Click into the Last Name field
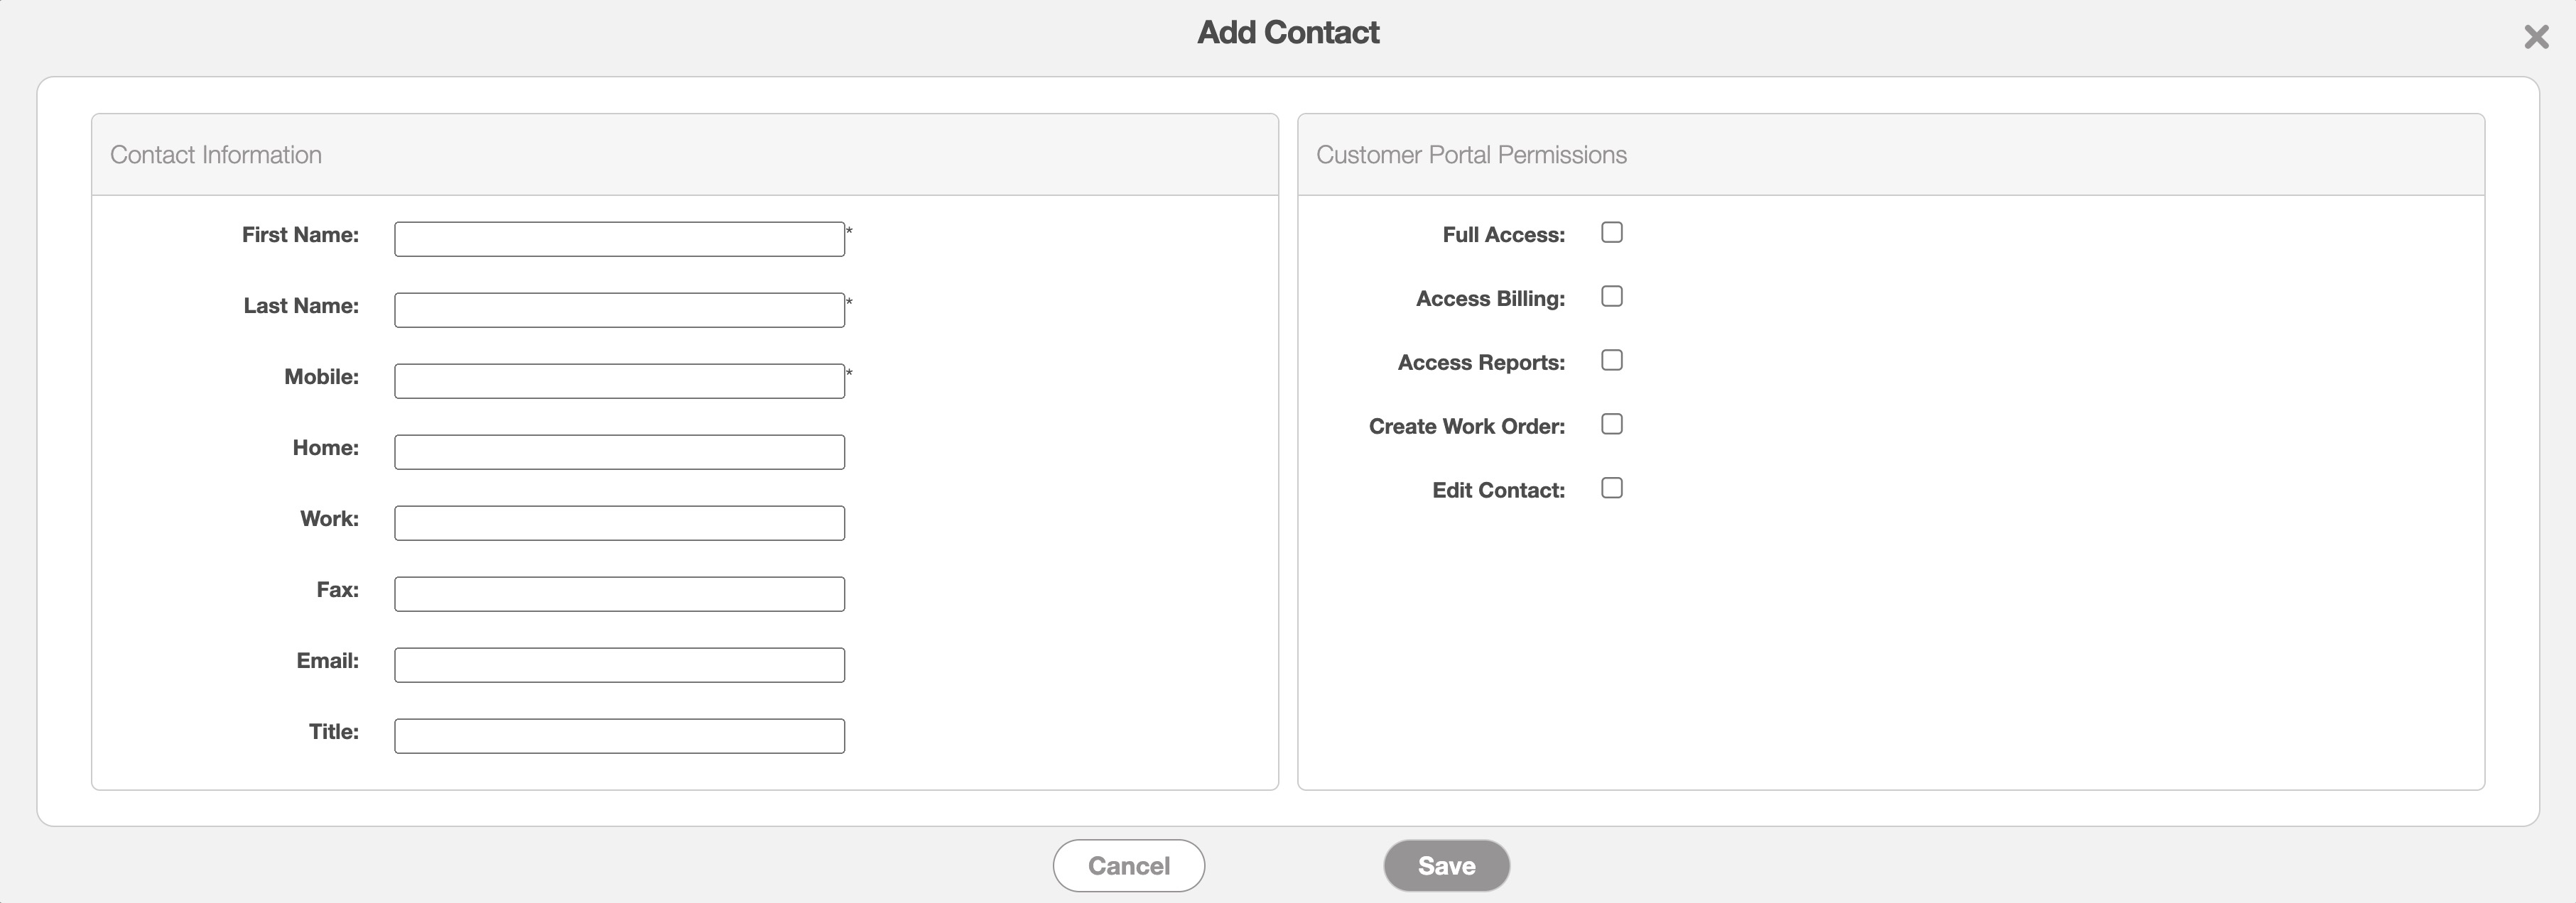This screenshot has height=903, width=2576. pos(619,311)
